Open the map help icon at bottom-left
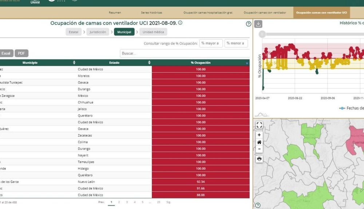This screenshot has width=364, height=209. (258, 205)
